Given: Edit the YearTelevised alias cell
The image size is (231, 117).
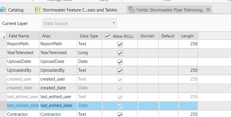Looking at the screenshot, I should coord(58,53).
